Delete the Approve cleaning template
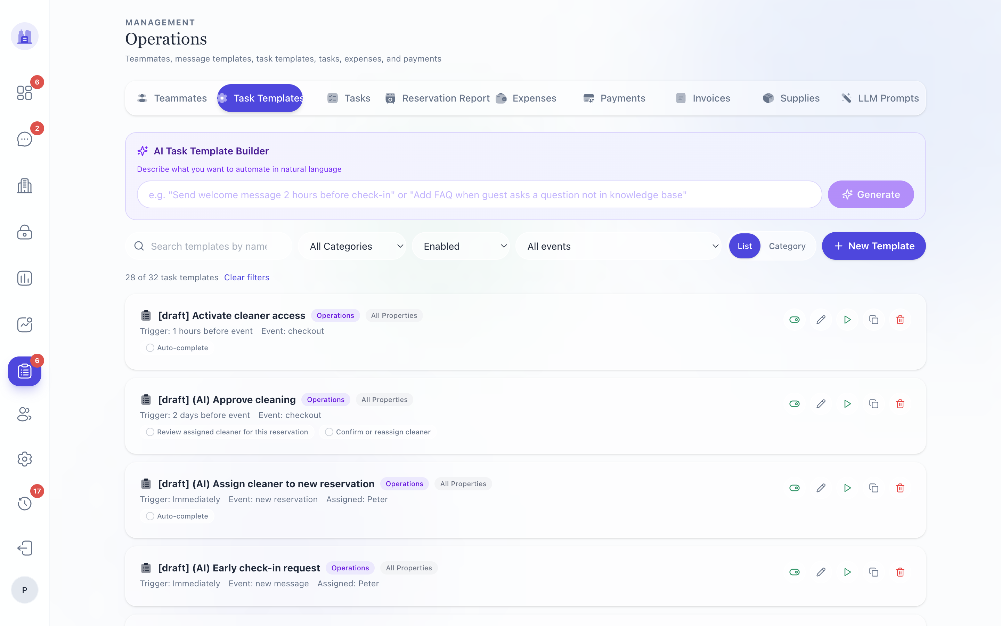Image resolution: width=1001 pixels, height=626 pixels. coord(900,404)
